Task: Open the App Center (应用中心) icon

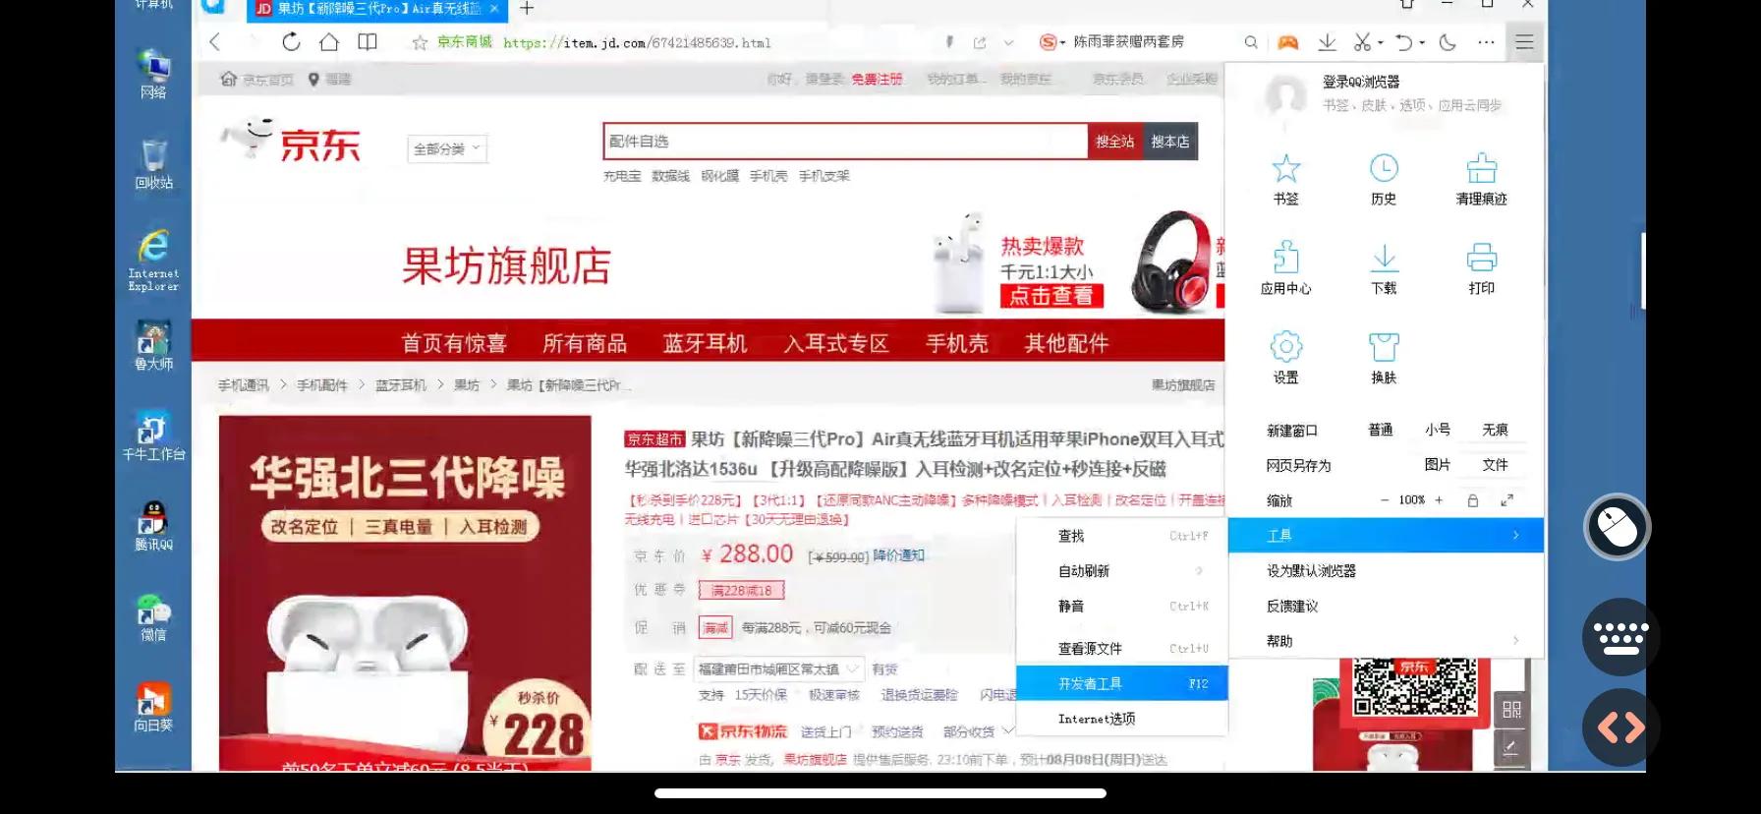Action: click(1285, 258)
